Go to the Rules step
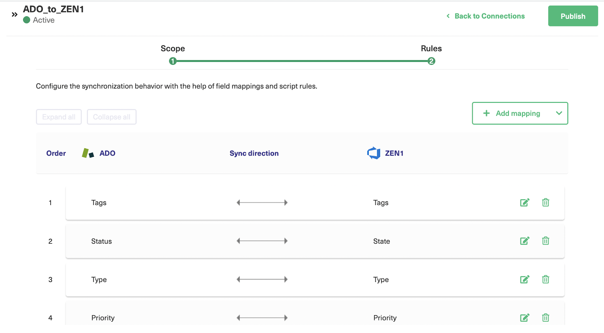This screenshot has width=604, height=333. pyautogui.click(x=431, y=61)
